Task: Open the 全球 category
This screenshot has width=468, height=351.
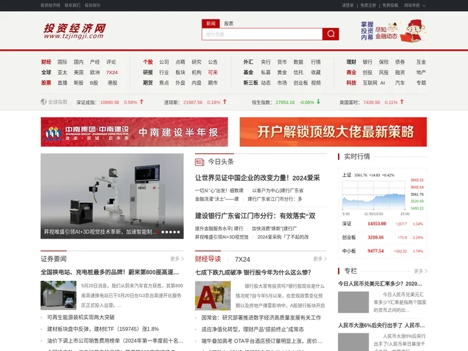Action: coord(46,73)
